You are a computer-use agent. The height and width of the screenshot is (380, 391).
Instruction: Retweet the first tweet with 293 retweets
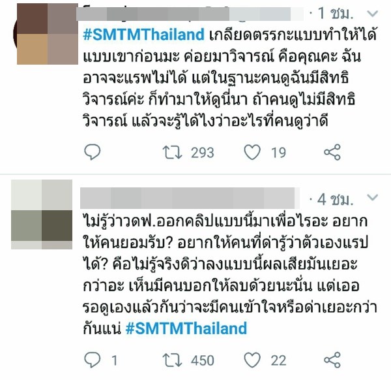172,152
